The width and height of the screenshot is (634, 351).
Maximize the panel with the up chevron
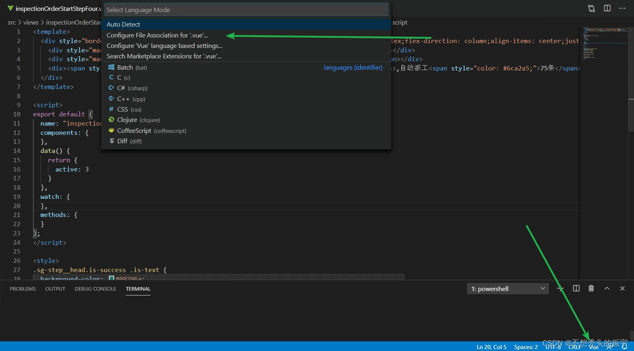pos(607,288)
